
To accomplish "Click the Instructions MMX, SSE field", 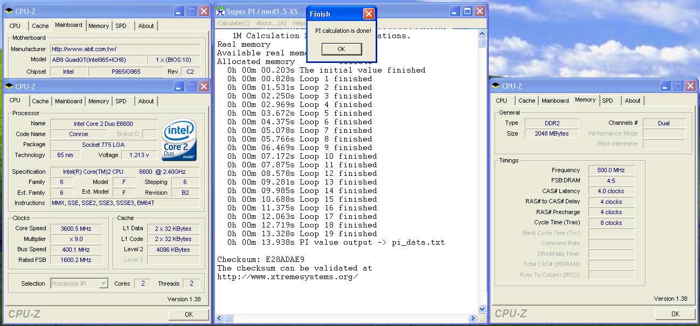I will (125, 203).
